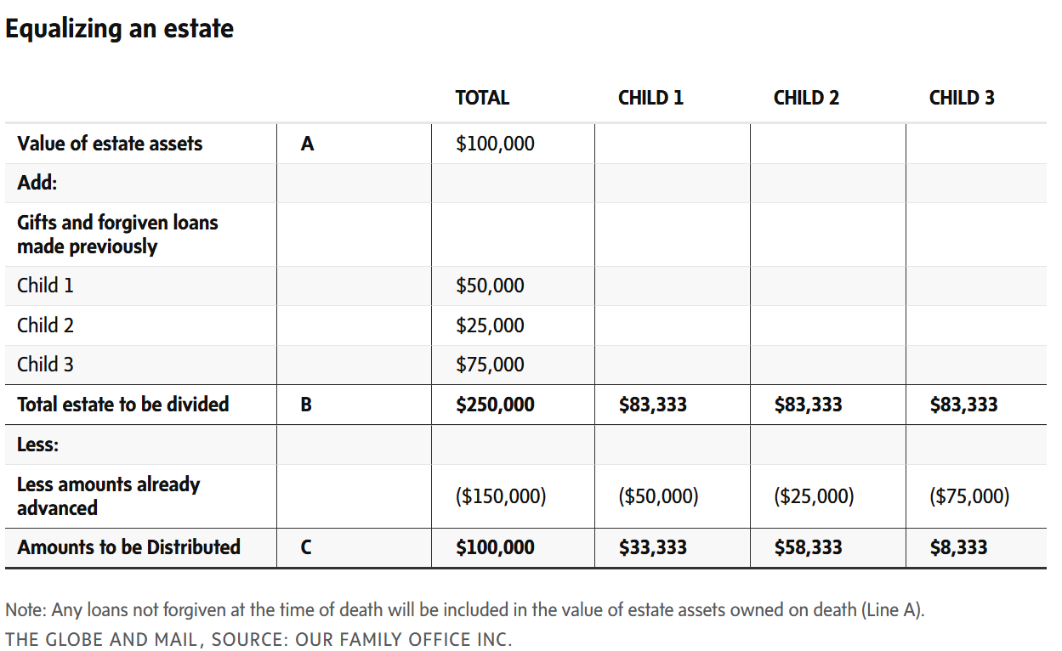The image size is (1062, 651).
Task: Click Child 3's ($75,000) advanced amount
Action: (x=969, y=496)
